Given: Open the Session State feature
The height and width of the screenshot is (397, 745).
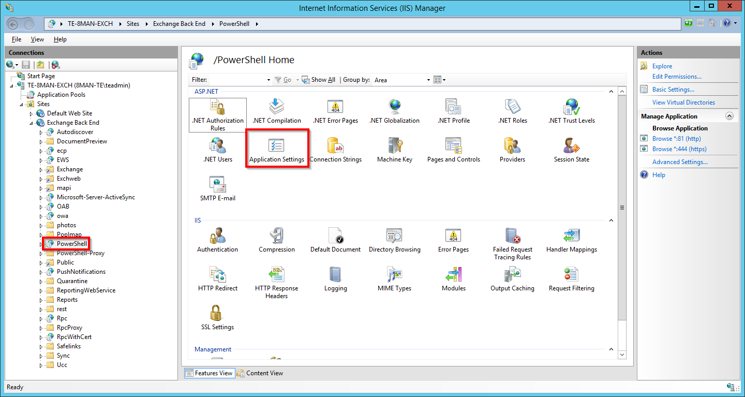Looking at the screenshot, I should point(571,147).
